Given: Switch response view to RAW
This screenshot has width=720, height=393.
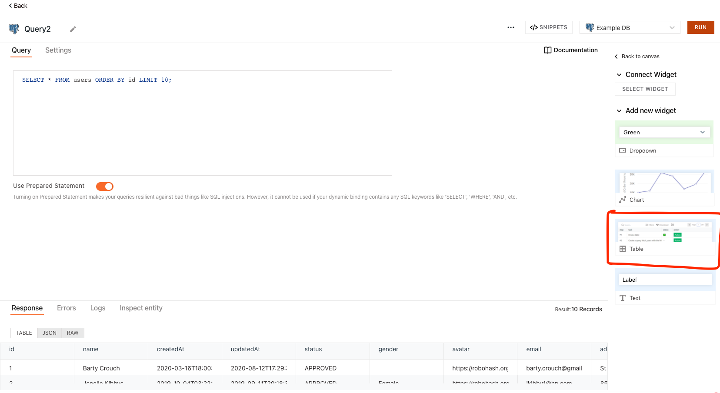Looking at the screenshot, I should pyautogui.click(x=72, y=333).
